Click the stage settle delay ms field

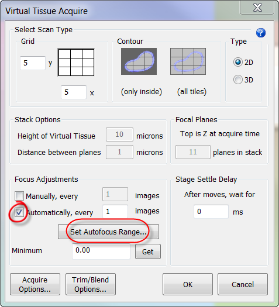(211, 212)
